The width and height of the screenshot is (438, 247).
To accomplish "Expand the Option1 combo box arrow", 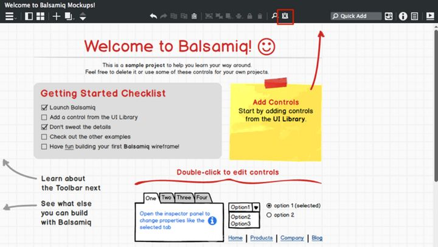I will point(256,207).
